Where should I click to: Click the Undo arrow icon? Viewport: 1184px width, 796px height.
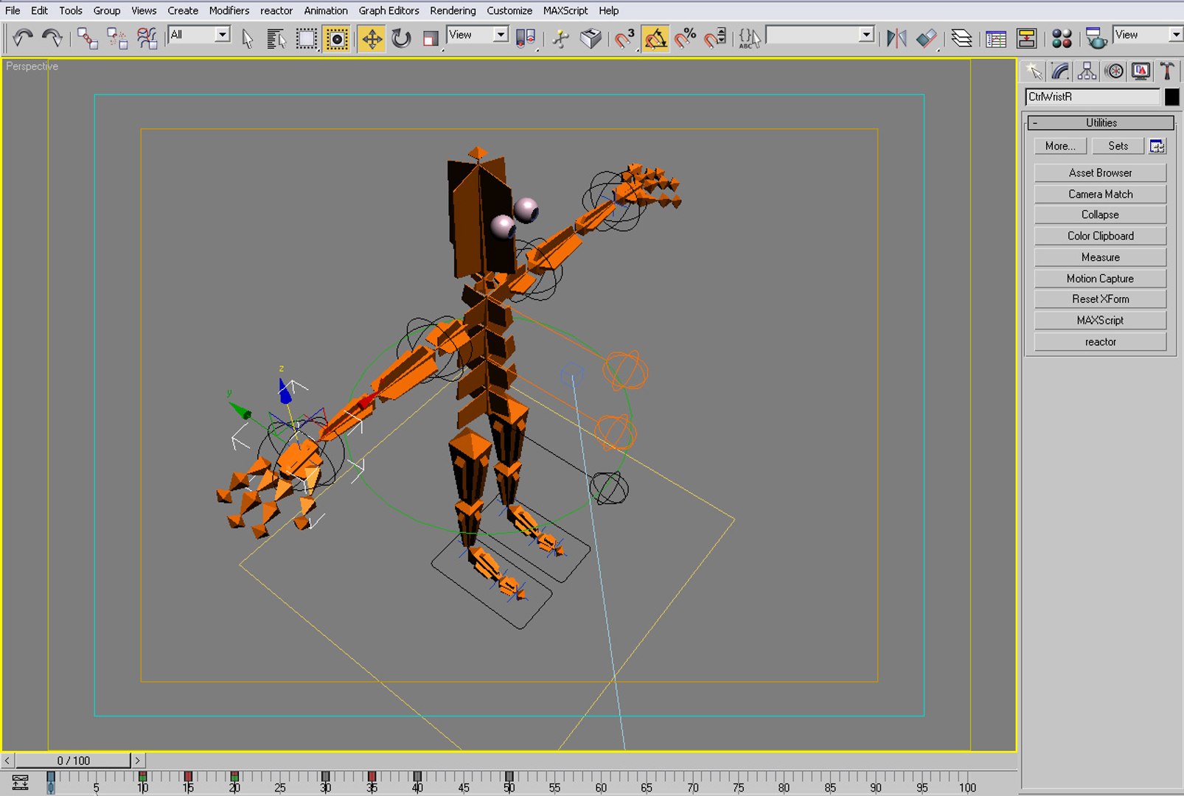22,38
